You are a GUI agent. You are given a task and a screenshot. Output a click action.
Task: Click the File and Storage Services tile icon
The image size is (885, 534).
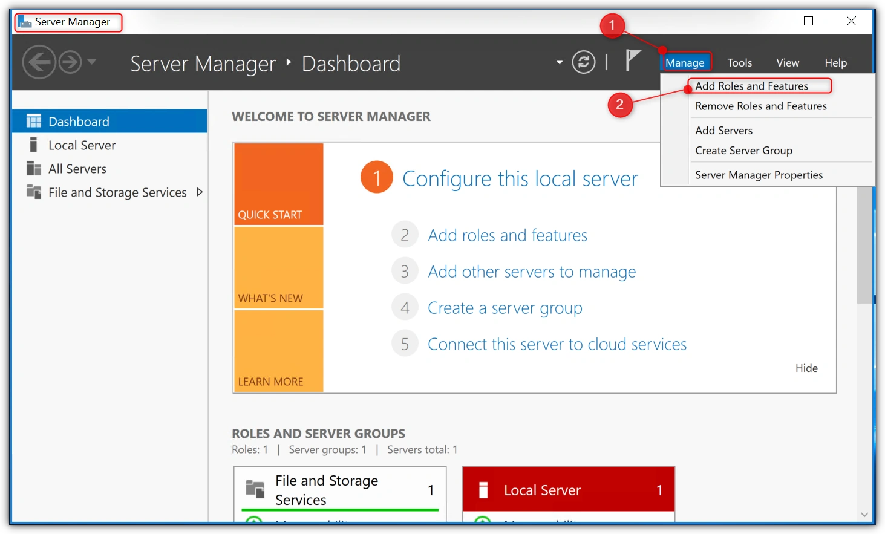(255, 489)
